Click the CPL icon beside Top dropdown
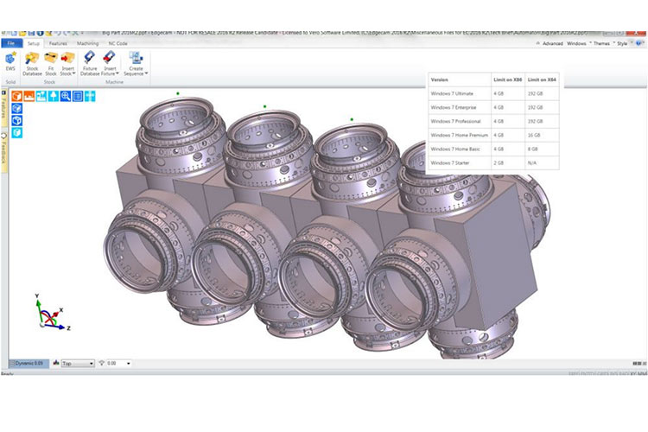The width and height of the screenshot is (648, 432). click(x=56, y=363)
